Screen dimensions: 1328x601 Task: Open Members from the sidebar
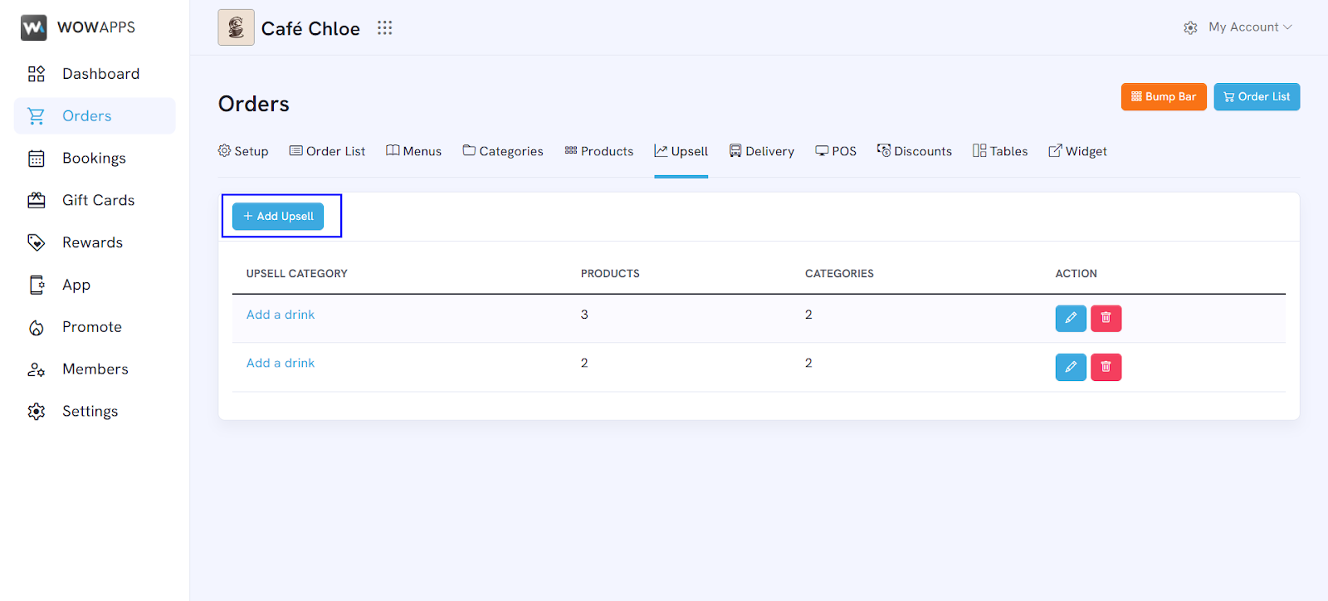pos(95,369)
